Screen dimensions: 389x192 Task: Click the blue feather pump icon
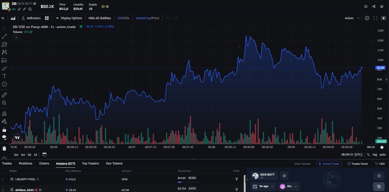pyautogui.click(x=24, y=9)
